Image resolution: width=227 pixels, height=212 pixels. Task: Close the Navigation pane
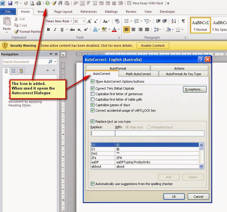pos(56,54)
